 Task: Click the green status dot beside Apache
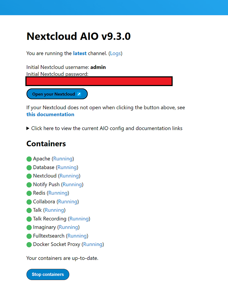[x=29, y=159]
